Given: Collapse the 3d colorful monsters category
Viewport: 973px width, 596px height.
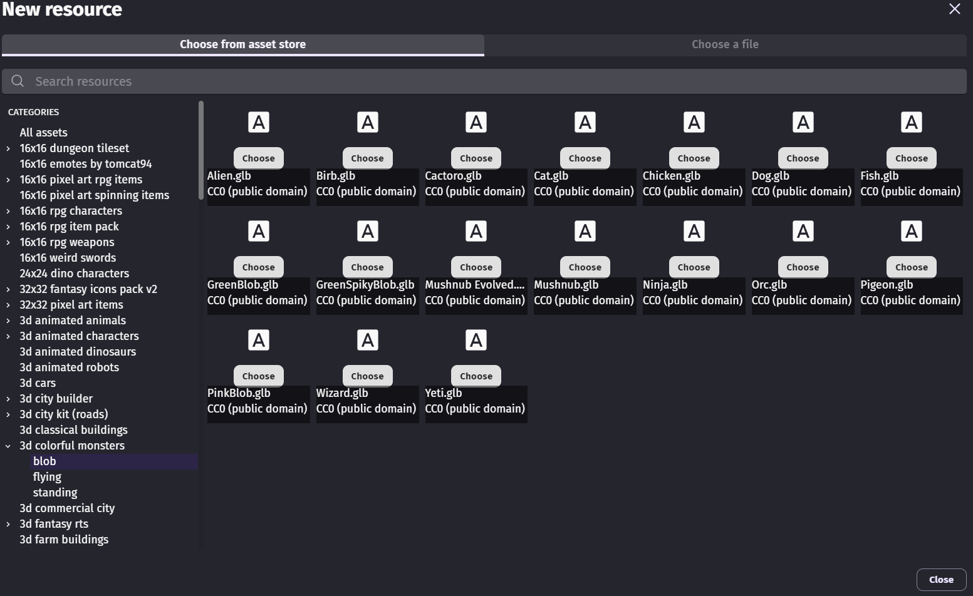Looking at the screenshot, I should (x=8, y=446).
